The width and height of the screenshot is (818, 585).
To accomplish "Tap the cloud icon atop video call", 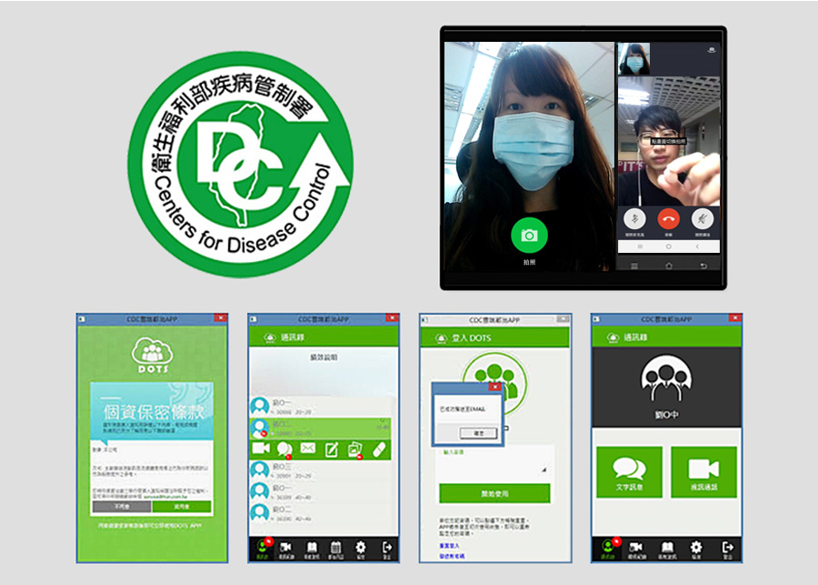I will point(711,50).
